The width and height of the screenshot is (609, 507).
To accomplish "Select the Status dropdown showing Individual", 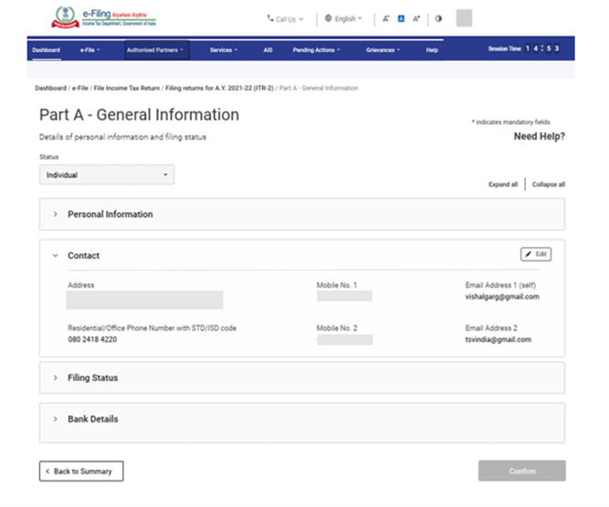I will pos(107,174).
